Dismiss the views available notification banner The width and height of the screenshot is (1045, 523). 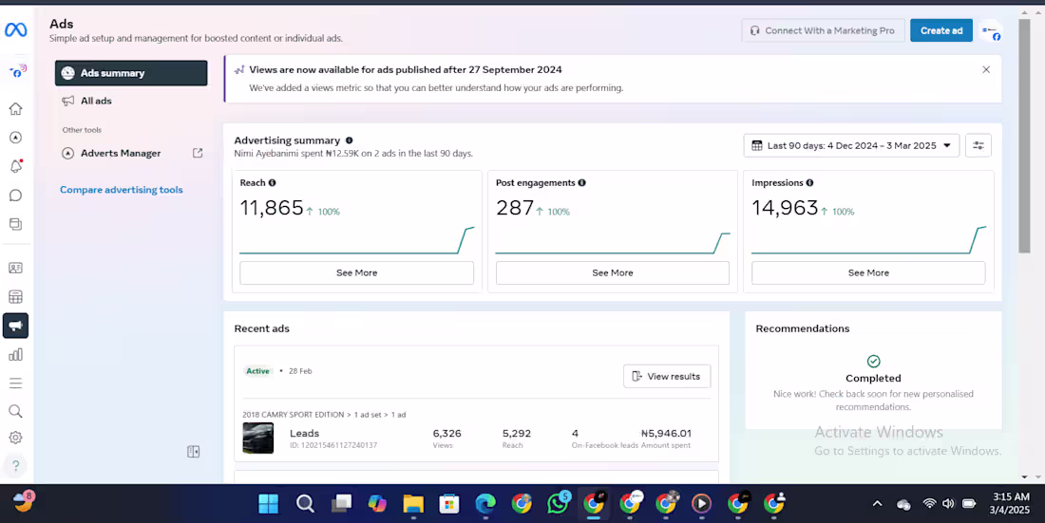click(985, 69)
